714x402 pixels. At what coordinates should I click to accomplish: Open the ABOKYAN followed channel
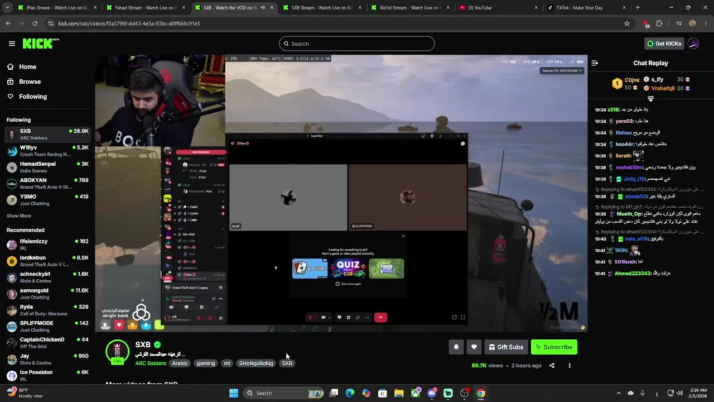[47, 184]
